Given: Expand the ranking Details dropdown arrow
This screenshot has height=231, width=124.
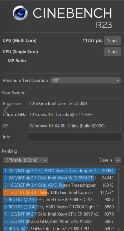Looking at the screenshot, I should [x=118, y=160].
